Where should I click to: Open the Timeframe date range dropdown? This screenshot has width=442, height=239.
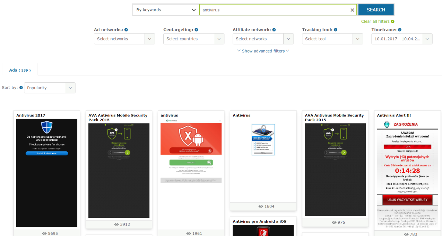401,39
